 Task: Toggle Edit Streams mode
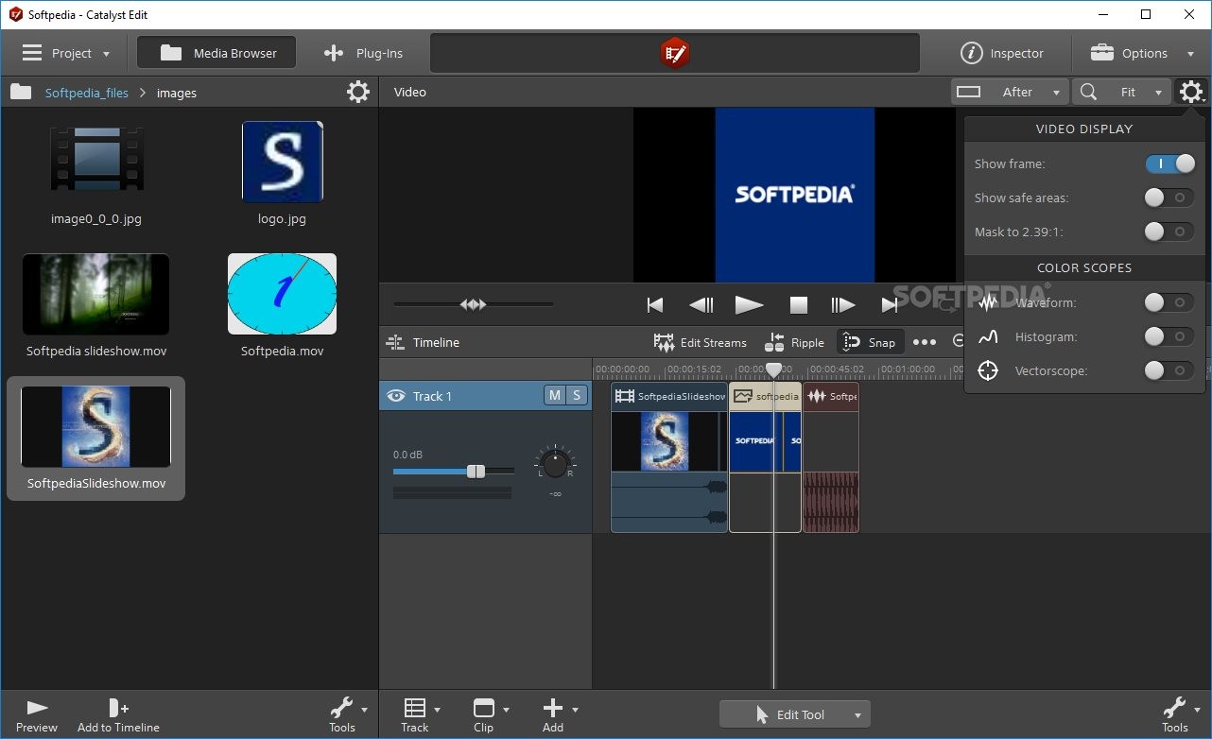pos(701,342)
